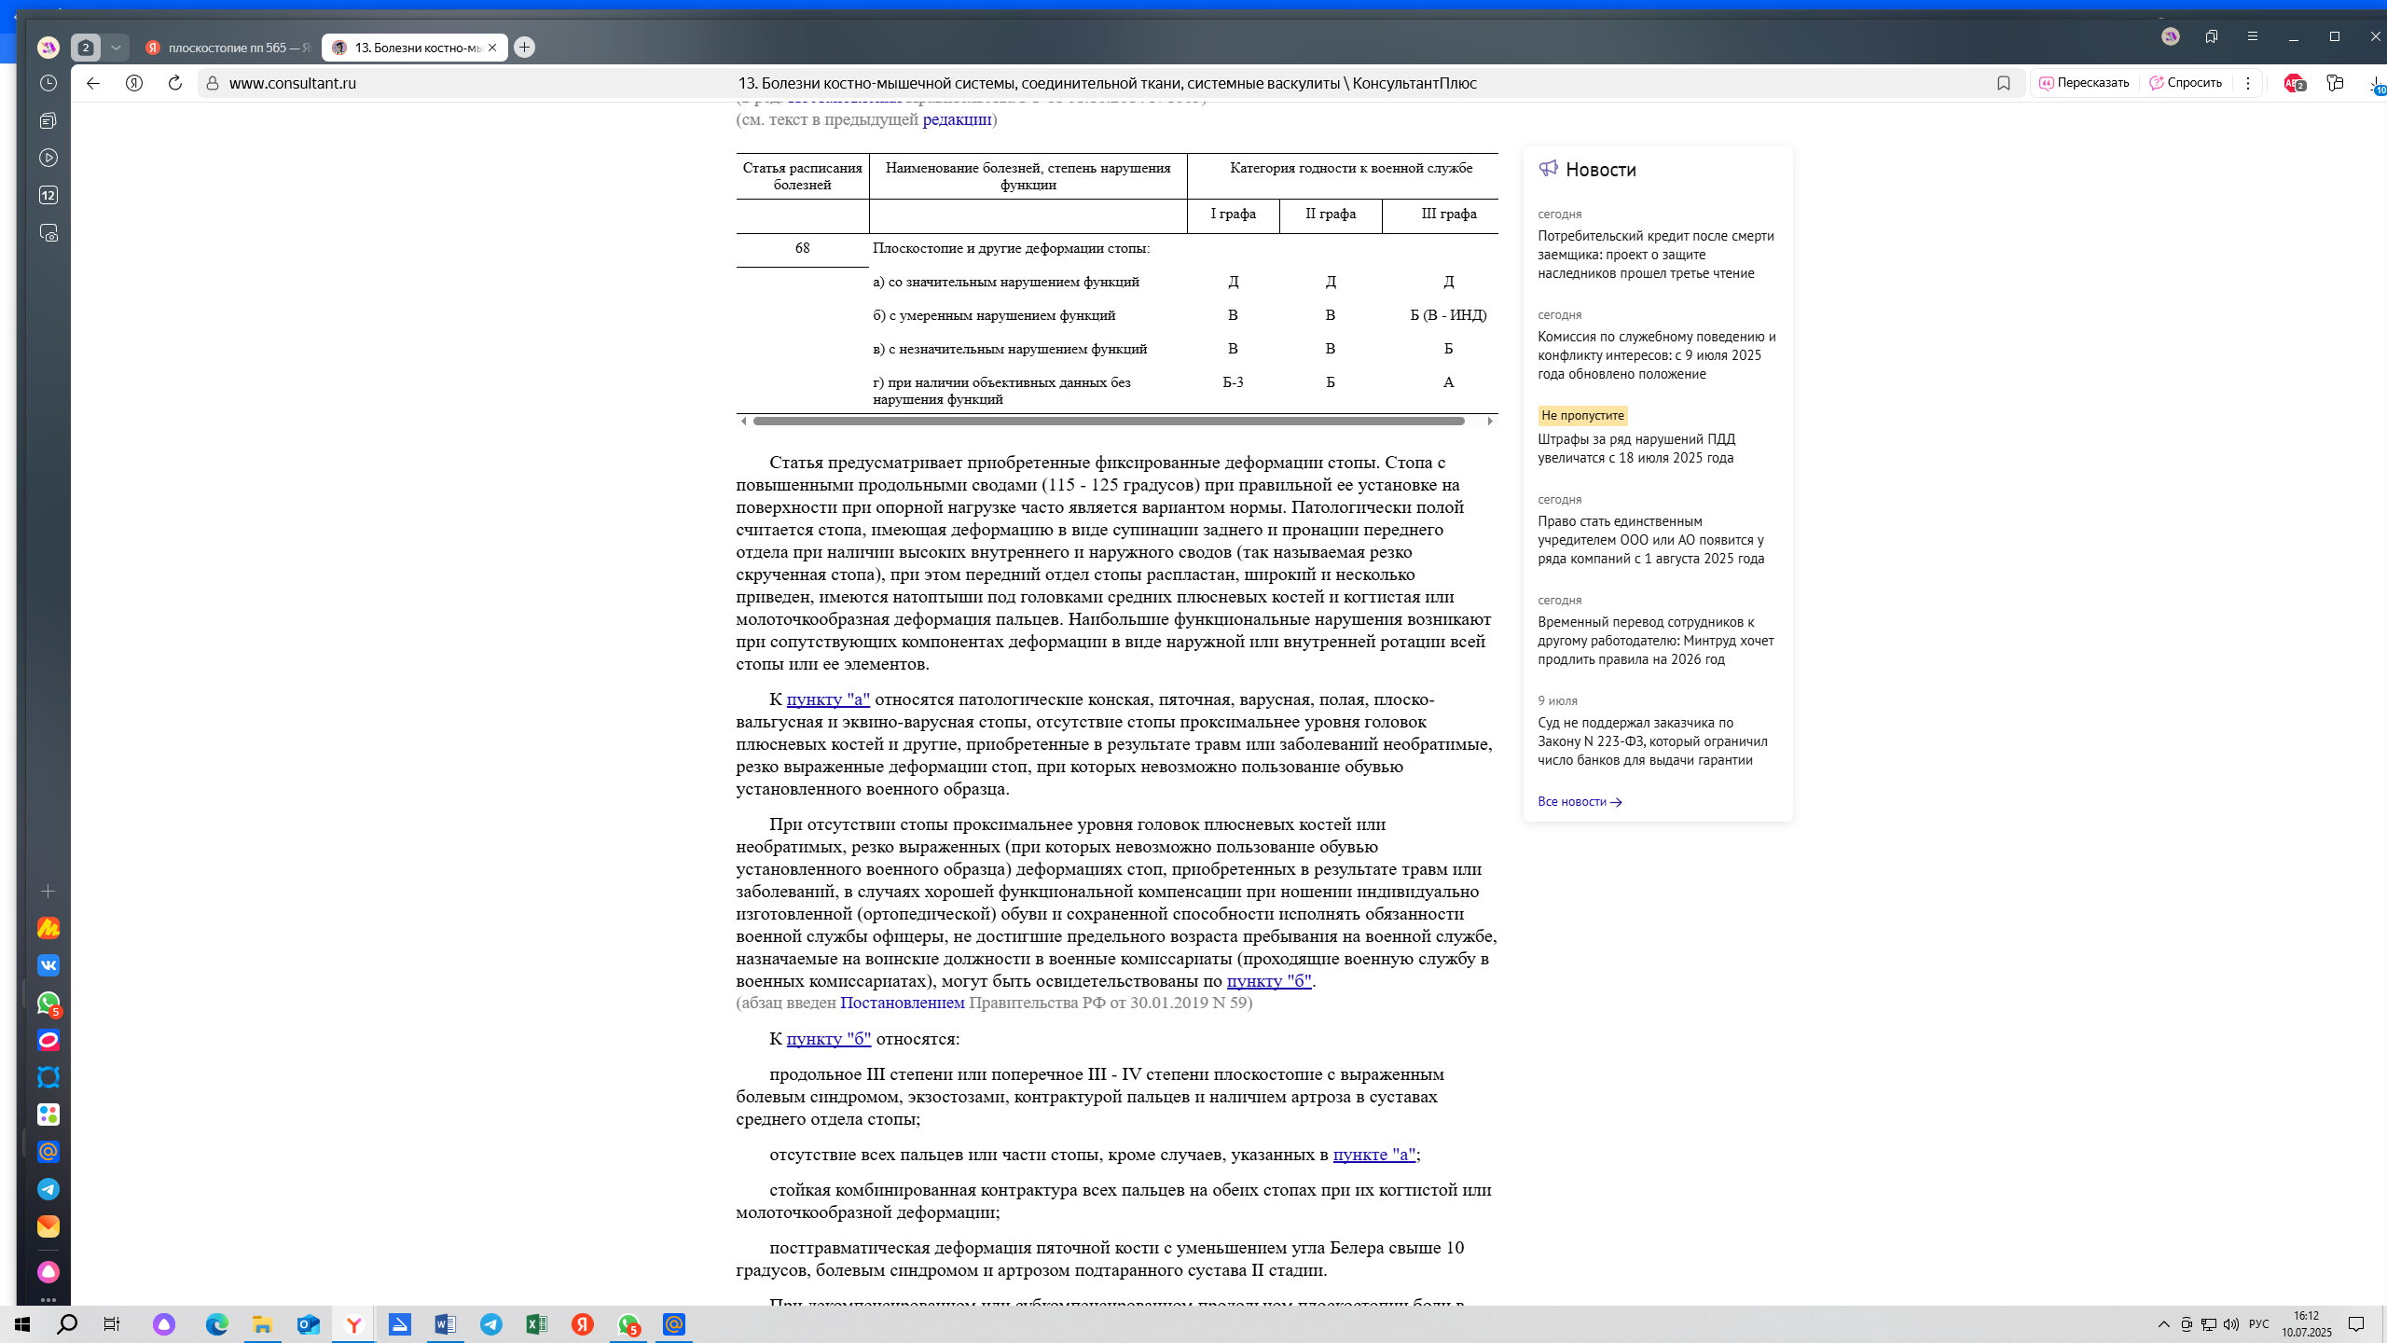
Task: Switch to the плоскостопие пп 565 tab
Action: point(228,48)
